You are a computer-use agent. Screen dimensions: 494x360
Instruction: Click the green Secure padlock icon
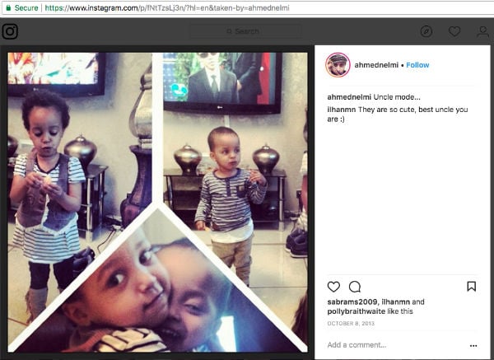[8, 7]
